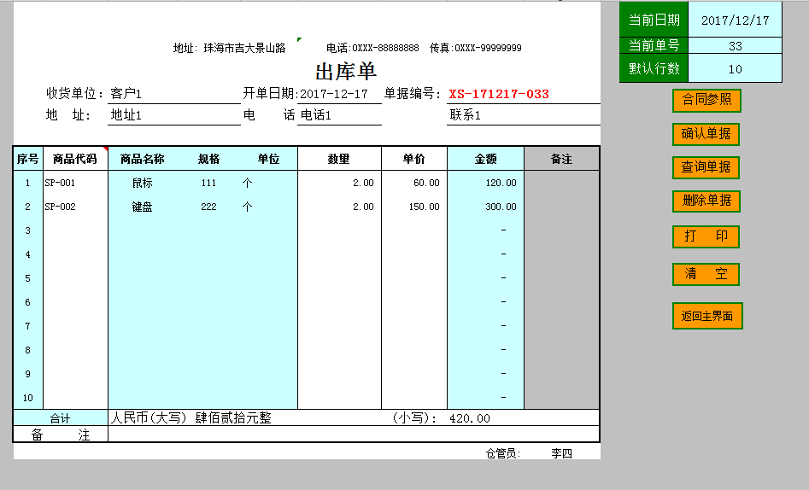Select unit price 150.00 cell

[414, 207]
